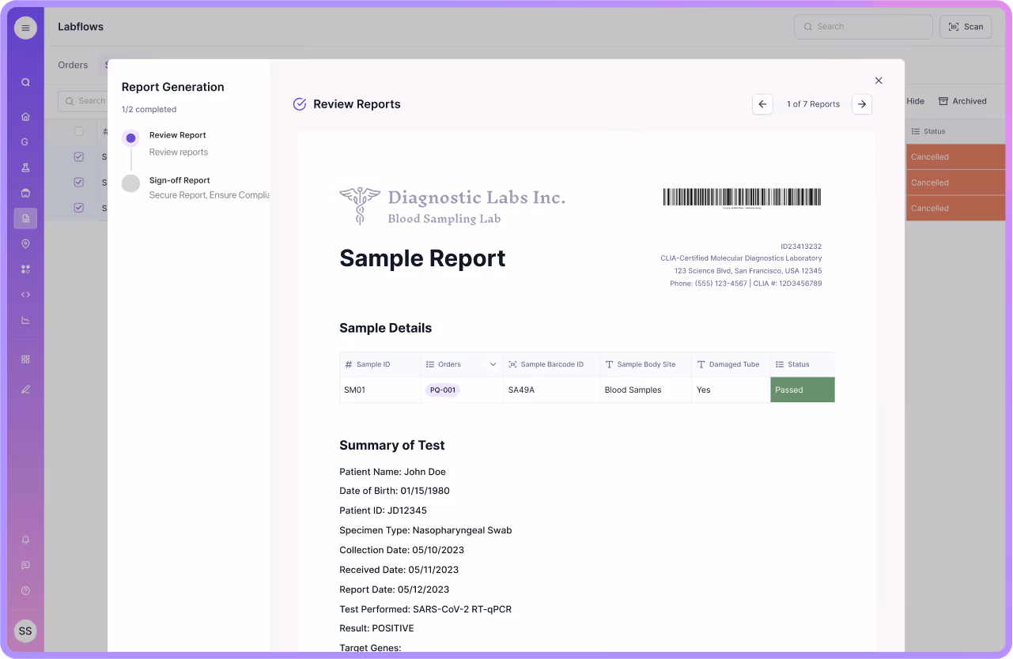Viewport: 1013px width, 659px height.
Task: Open notifications via the bell icon
Action: (25, 540)
